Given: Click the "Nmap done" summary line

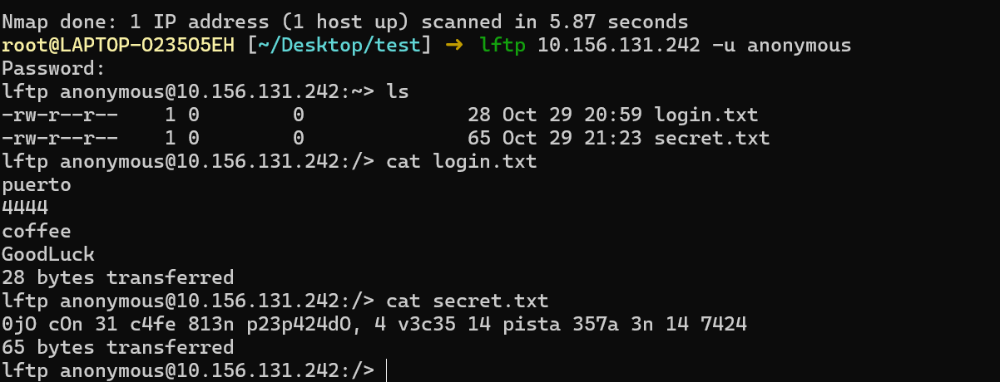Looking at the screenshot, I should pos(344,22).
